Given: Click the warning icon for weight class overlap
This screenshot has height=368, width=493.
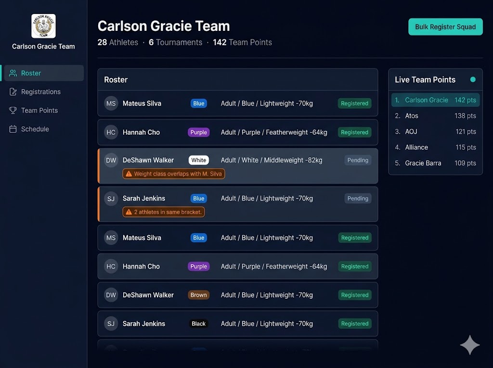Looking at the screenshot, I should pos(129,174).
